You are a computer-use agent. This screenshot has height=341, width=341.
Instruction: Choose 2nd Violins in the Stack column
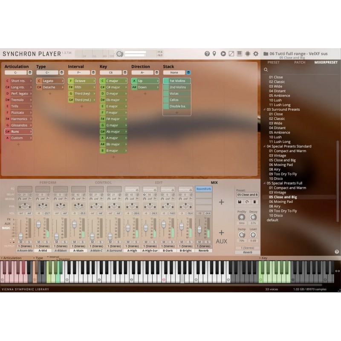click(x=177, y=87)
